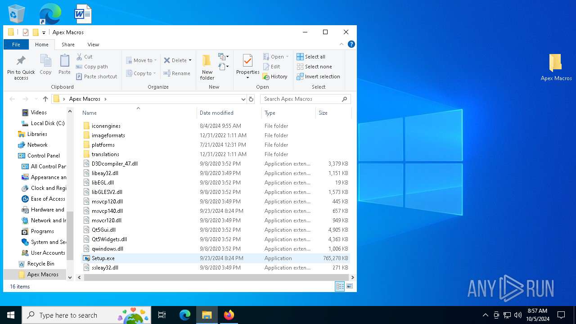Viewport: 576px width, 324px height.
Task: Open the Move to dropdown
Action: [141, 60]
